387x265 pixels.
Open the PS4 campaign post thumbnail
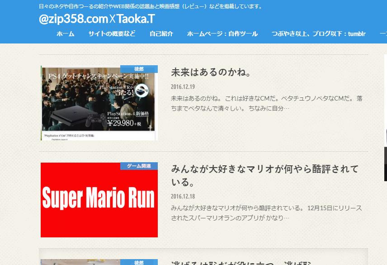pyautogui.click(x=99, y=103)
